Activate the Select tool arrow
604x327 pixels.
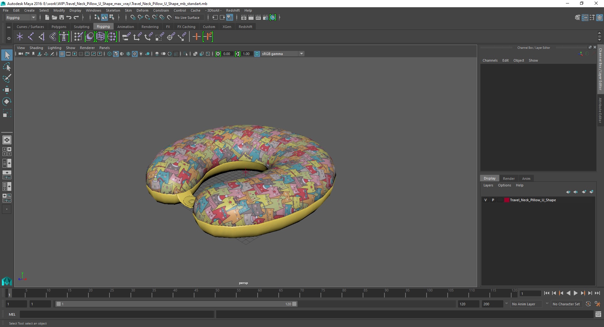[x=7, y=55]
